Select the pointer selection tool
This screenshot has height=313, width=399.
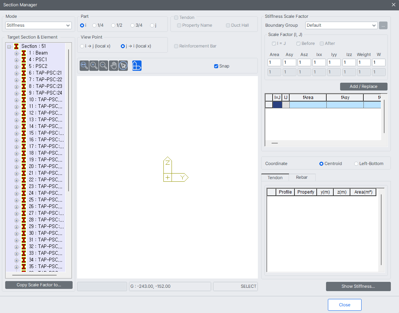click(x=123, y=66)
